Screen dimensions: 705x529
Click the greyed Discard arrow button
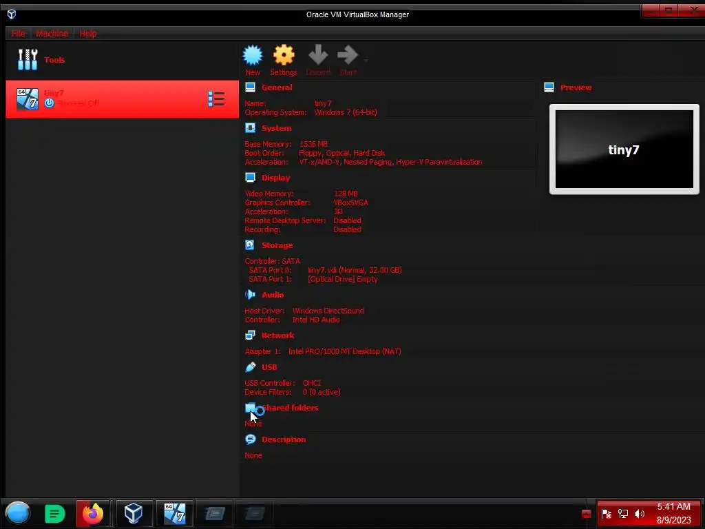pos(318,61)
